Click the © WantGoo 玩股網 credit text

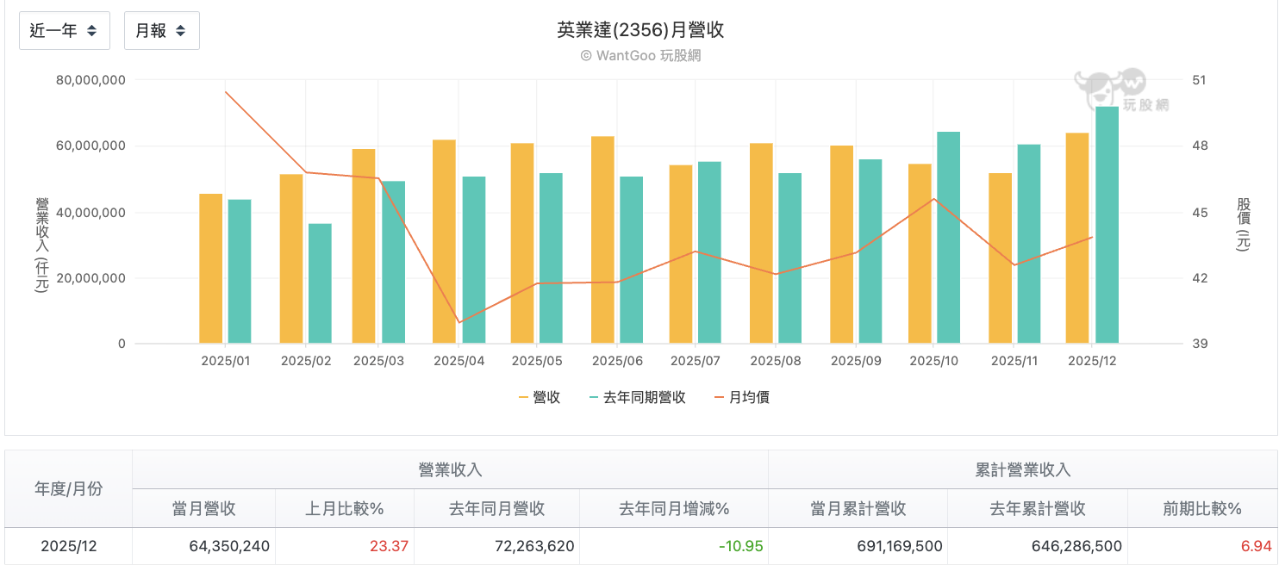[640, 56]
